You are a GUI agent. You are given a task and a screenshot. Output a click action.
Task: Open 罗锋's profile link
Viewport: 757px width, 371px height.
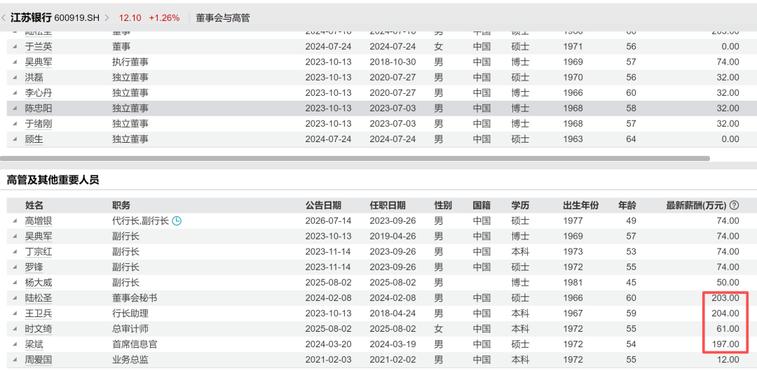point(34,267)
